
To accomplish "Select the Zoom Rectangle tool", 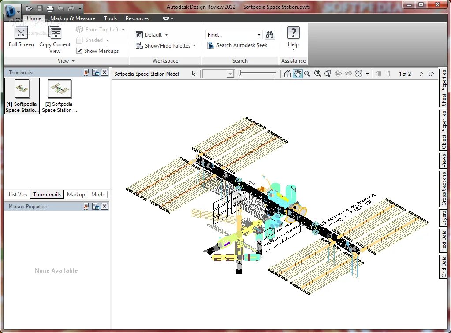I will pyautogui.click(x=328, y=74).
